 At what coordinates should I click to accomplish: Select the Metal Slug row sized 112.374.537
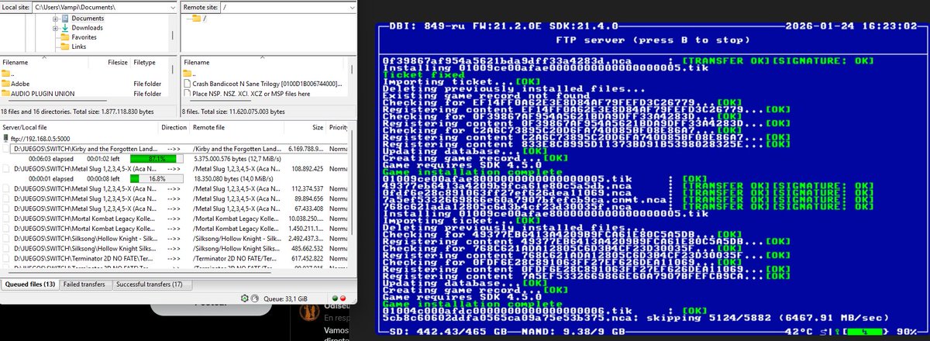(x=175, y=188)
